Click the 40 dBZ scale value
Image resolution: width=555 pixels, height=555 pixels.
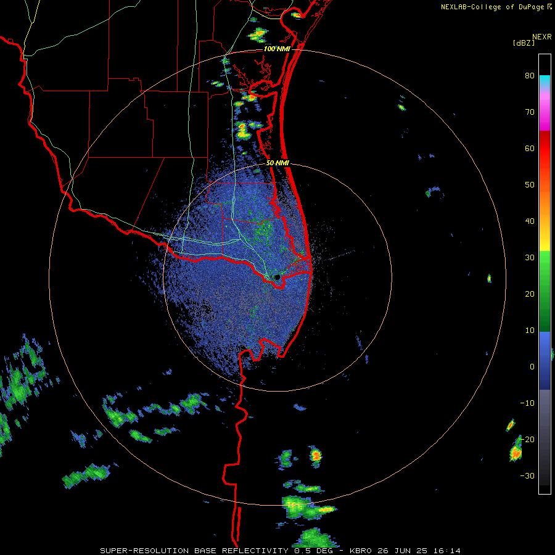tap(530, 221)
